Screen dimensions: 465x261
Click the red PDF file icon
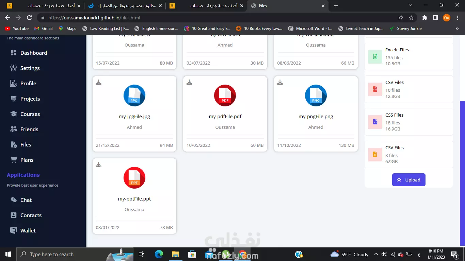pos(225,95)
